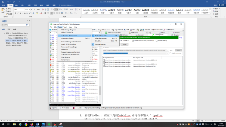The image size is (226, 127).
Task: Apply strikethrough (abc) formatting
Action: pyautogui.click(x=24, y=13)
